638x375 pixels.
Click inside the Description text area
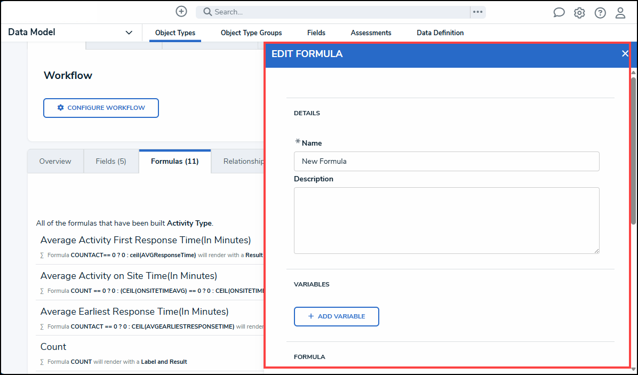[446, 220]
